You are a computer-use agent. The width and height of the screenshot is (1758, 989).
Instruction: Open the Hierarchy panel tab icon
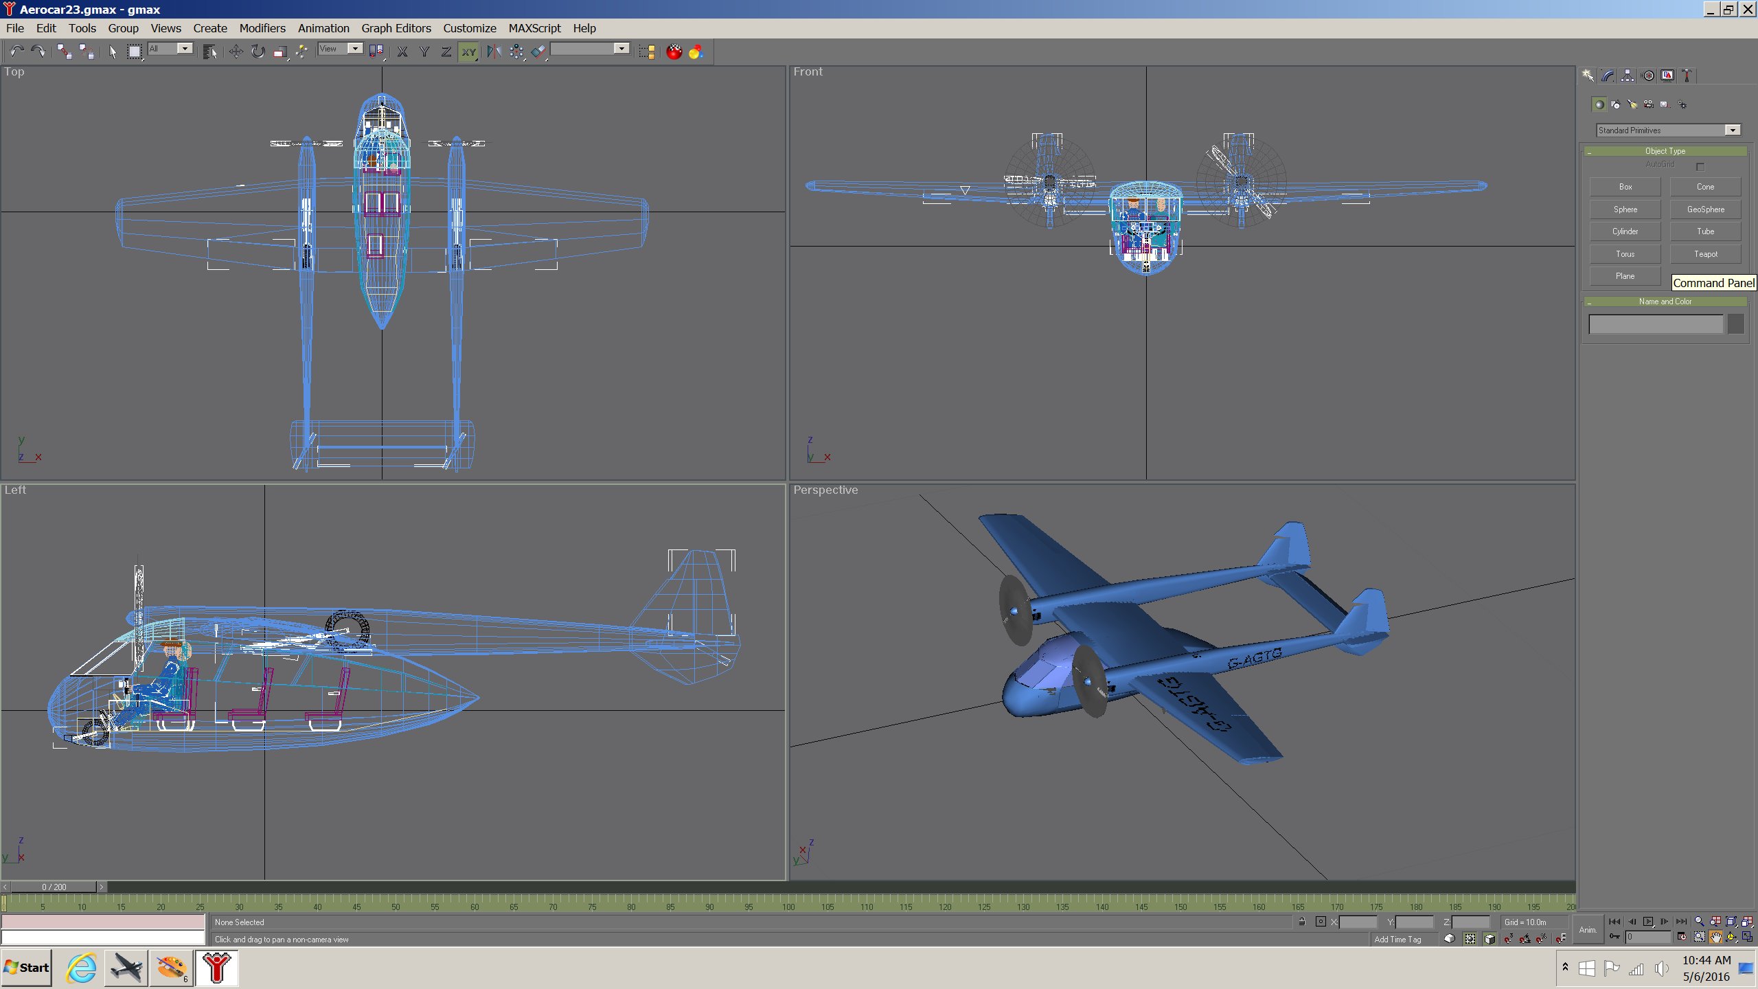(1628, 76)
